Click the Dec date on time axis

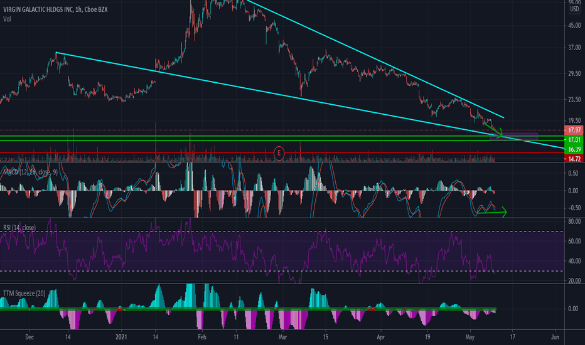pos(30,337)
